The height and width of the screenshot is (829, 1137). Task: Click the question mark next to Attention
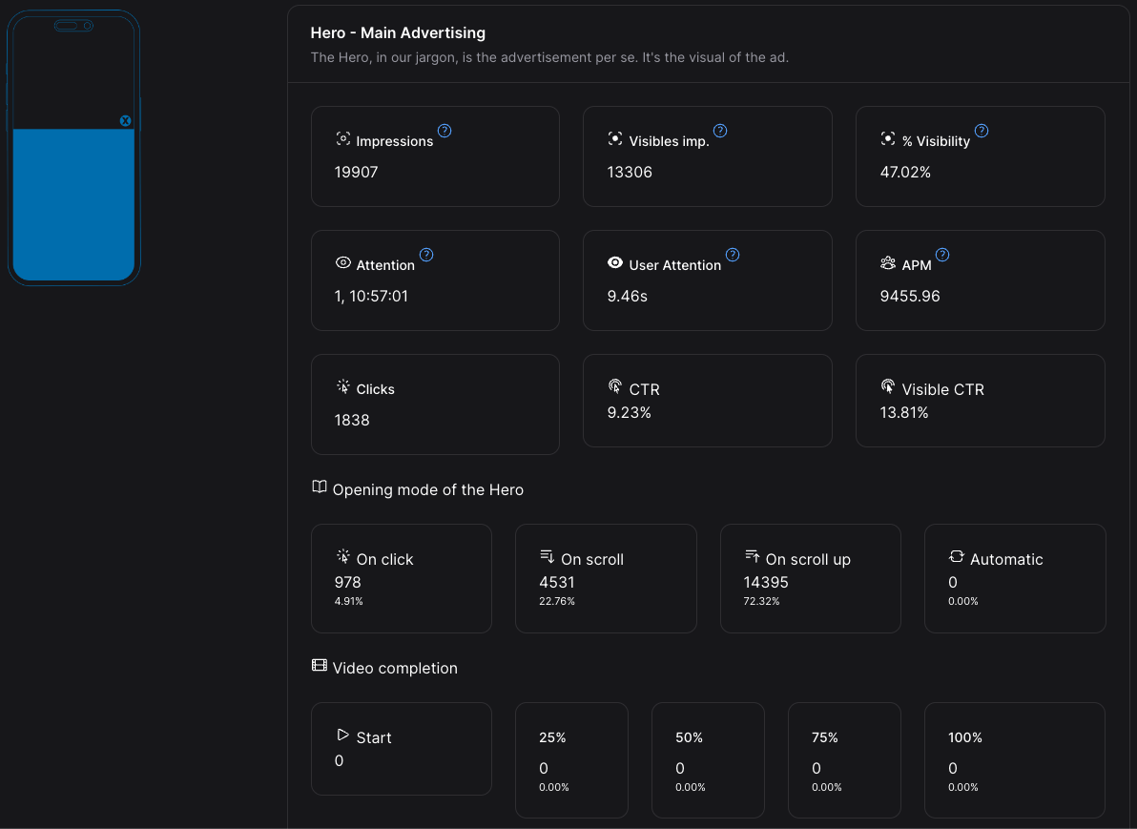[426, 255]
